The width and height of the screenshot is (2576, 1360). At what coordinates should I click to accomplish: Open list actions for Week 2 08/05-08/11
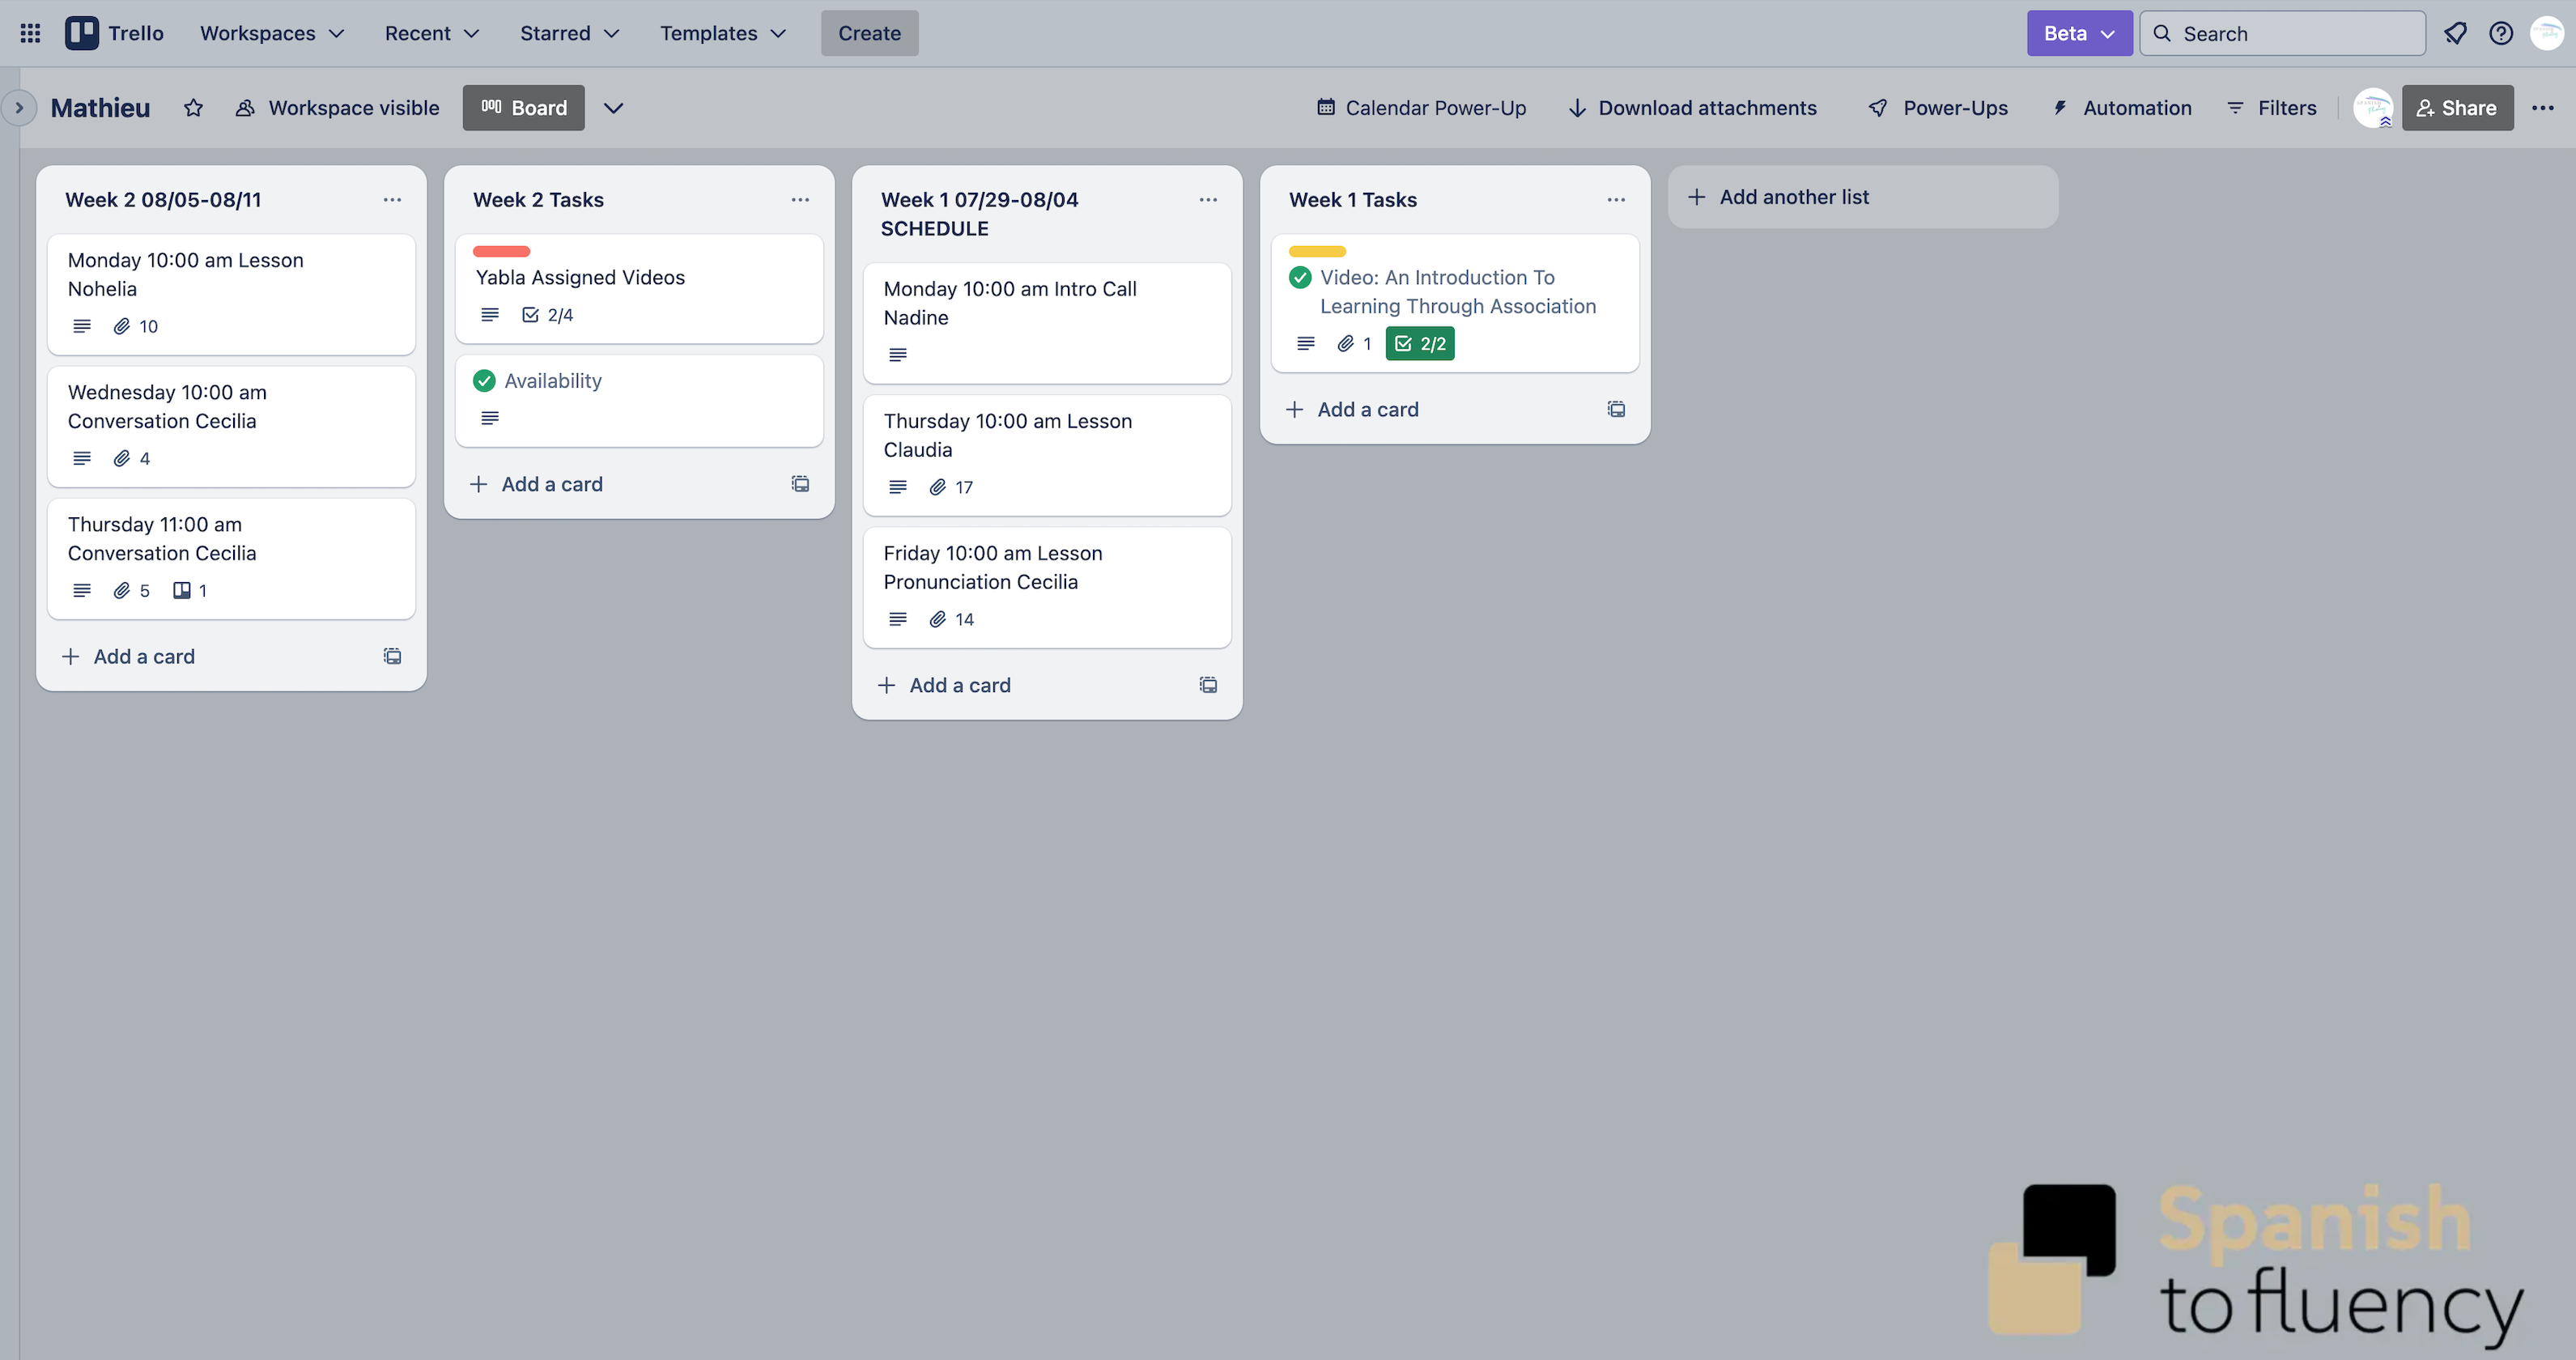(x=392, y=200)
